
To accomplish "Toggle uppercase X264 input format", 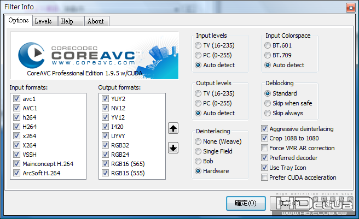I will tap(16, 145).
